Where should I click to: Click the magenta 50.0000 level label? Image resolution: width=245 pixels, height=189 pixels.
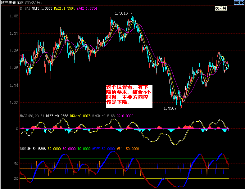[69, 149]
